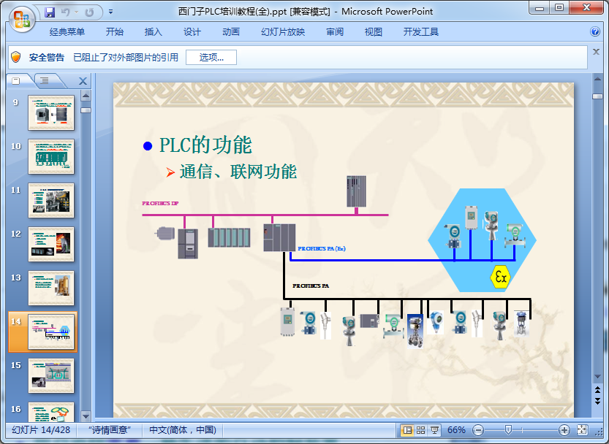Open the Quick Access Toolbar customize dropdown
The image size is (609, 444).
[x=110, y=12]
